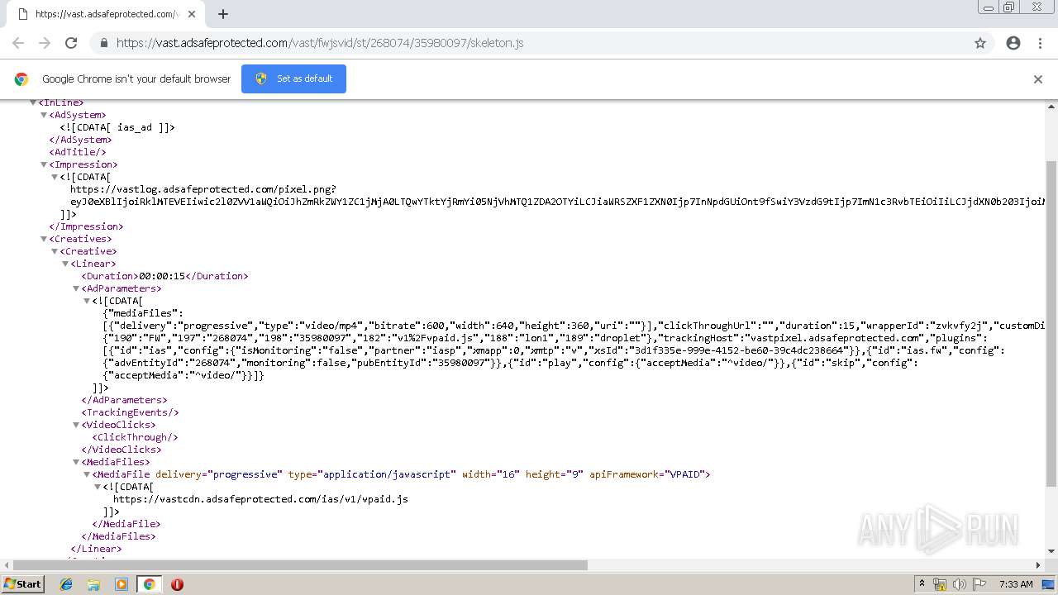
Task: Click the apiFramework VPAID attribute
Action: (x=646, y=474)
